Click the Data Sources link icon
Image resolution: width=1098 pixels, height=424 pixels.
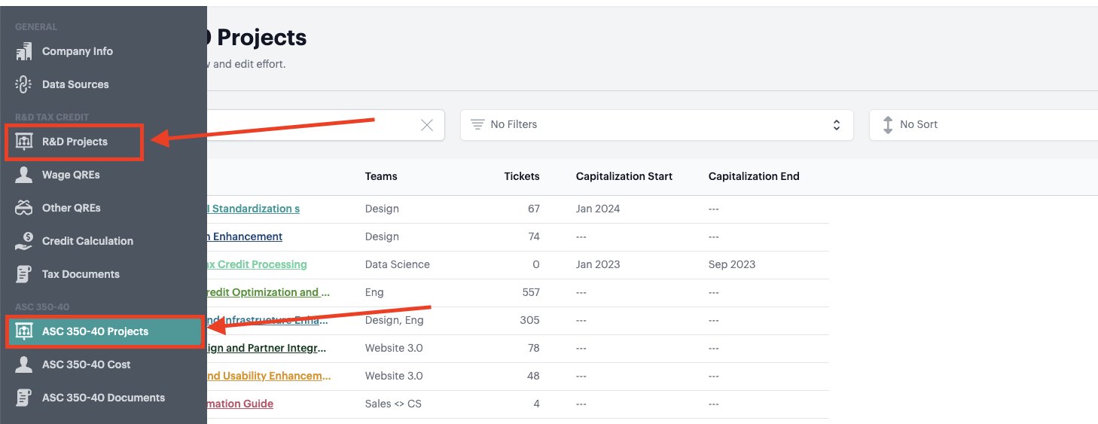(24, 84)
